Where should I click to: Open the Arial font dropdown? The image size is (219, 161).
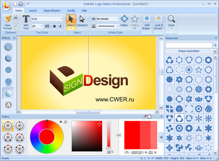[47, 19]
